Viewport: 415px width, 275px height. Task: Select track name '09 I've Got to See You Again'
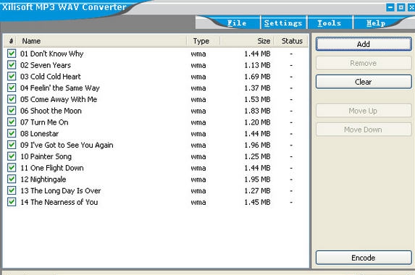[67, 145]
